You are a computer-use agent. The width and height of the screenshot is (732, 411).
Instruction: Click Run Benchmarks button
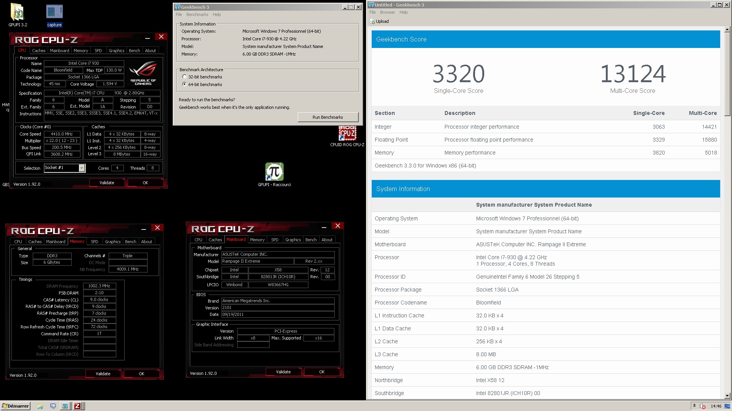[x=327, y=117]
